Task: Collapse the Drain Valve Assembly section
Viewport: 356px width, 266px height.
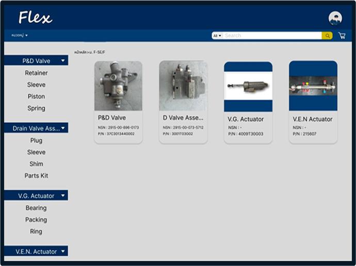Action: [x=63, y=128]
